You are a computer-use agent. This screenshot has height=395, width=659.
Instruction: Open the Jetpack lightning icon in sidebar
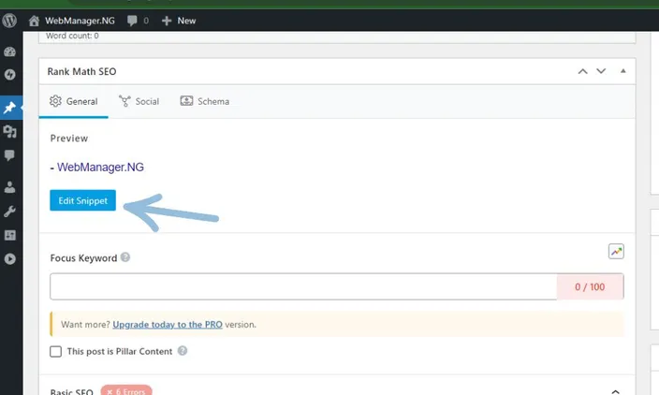click(9, 75)
